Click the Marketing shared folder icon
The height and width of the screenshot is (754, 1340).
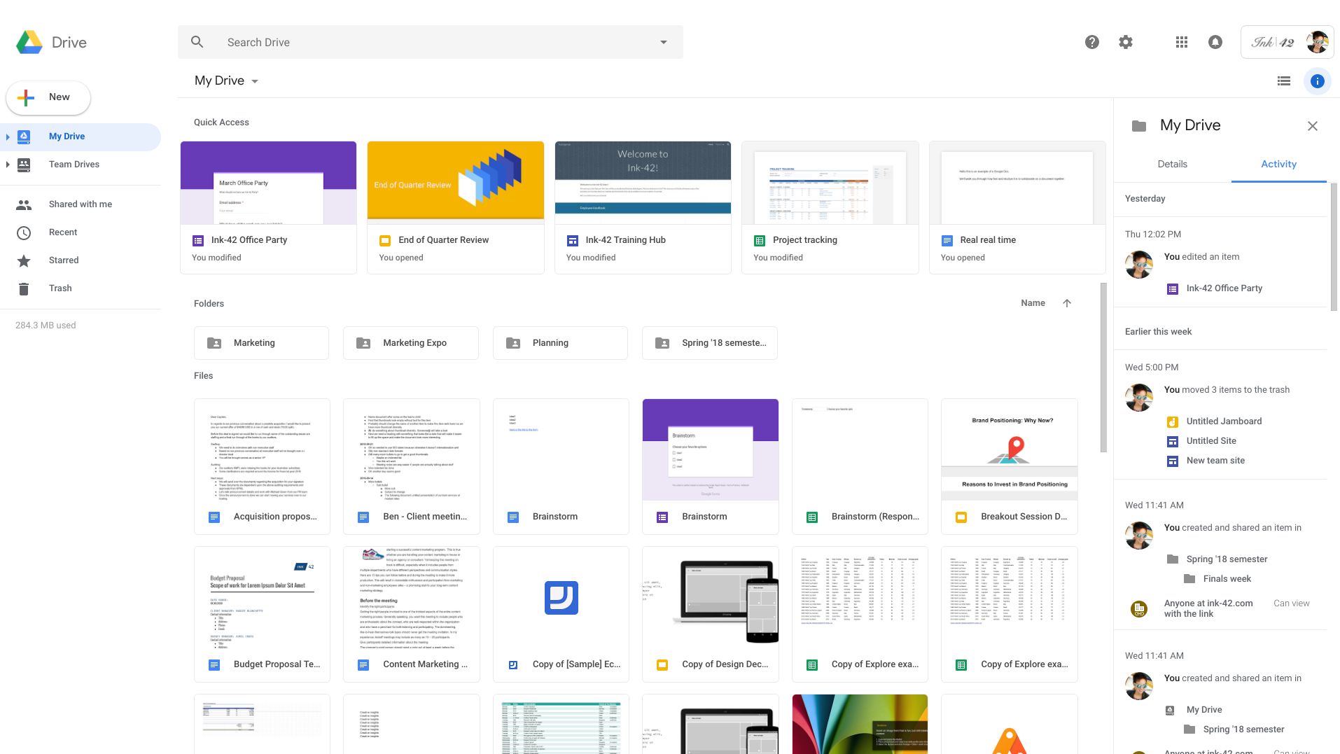click(214, 343)
